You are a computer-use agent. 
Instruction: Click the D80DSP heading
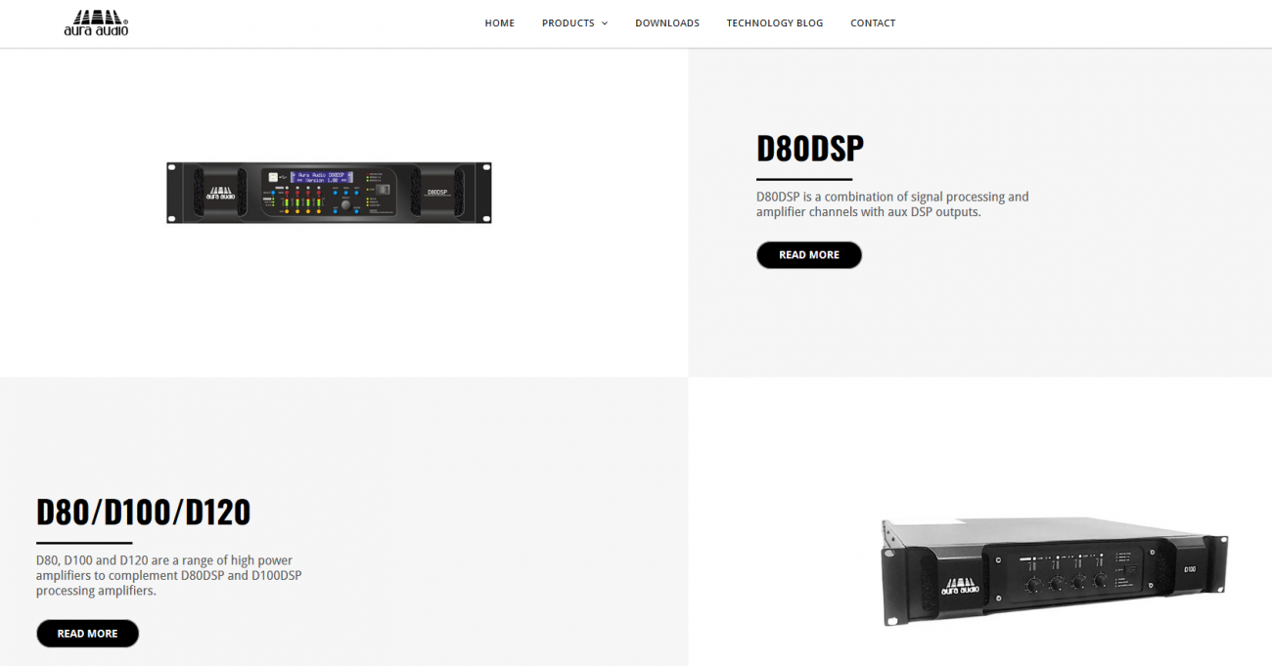coord(809,149)
